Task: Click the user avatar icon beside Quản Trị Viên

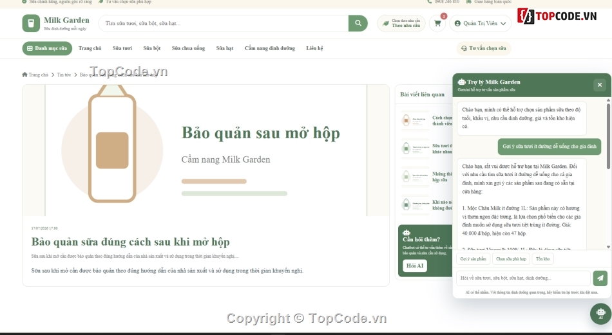Action: coord(457,23)
